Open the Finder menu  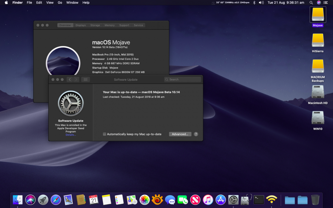click(17, 3)
